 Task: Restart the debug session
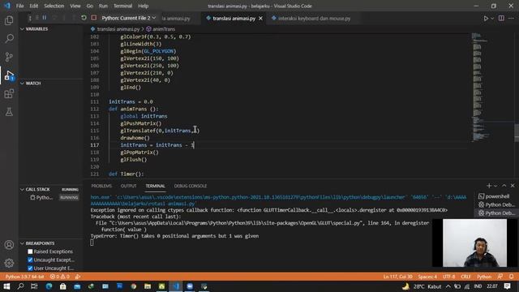(x=84, y=18)
